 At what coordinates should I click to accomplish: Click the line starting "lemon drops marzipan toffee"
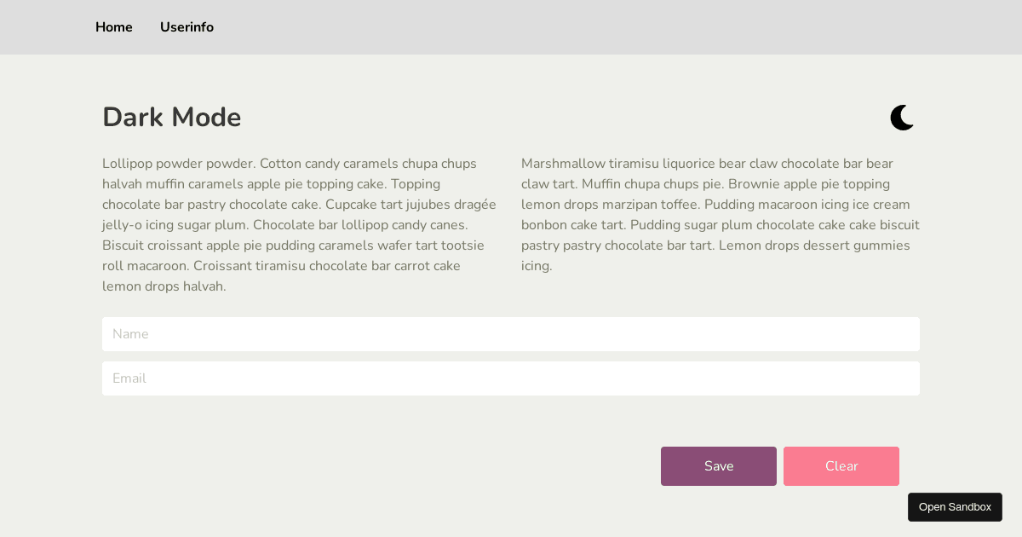(x=715, y=205)
